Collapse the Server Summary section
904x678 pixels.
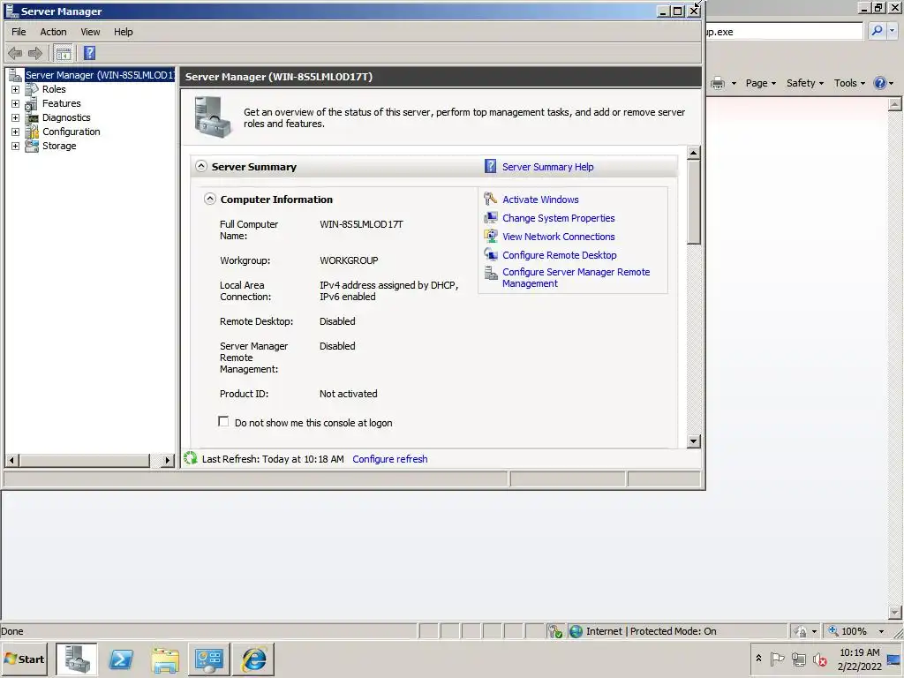coord(200,166)
